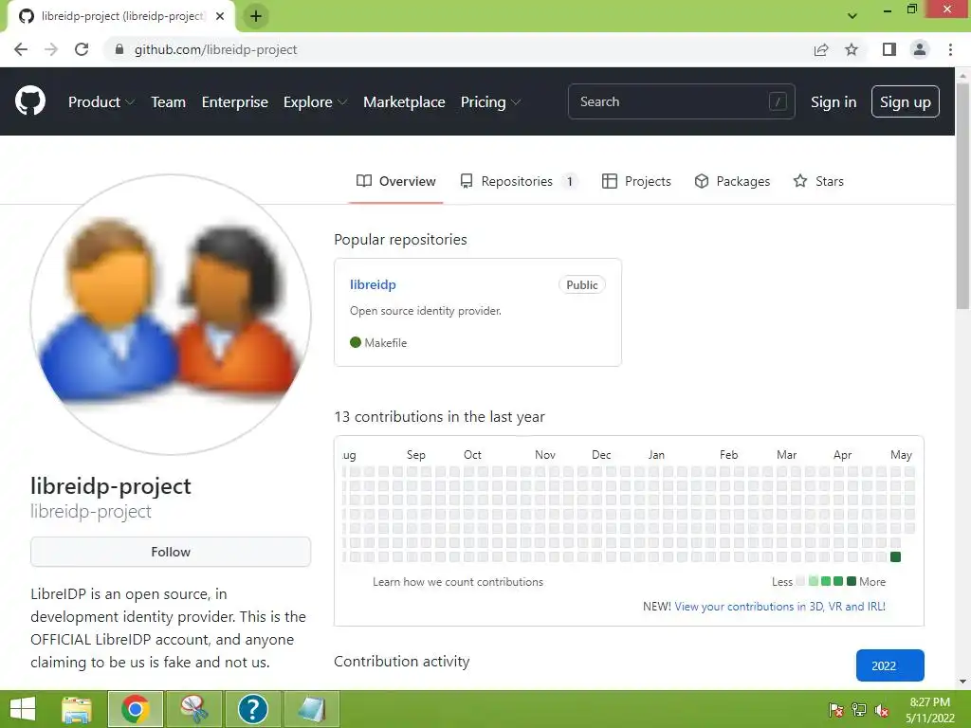Image resolution: width=971 pixels, height=728 pixels.
Task: Click Chrome icon in taskbar
Action: tap(136, 709)
